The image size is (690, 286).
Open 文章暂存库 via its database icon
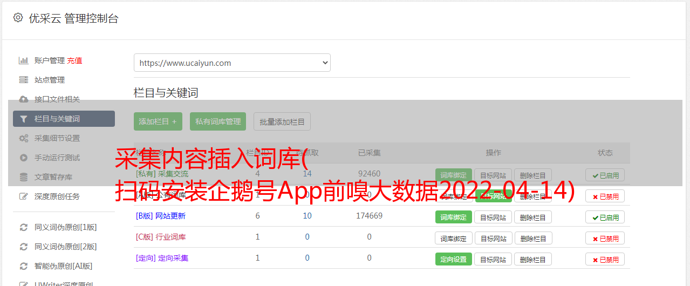pos(24,177)
